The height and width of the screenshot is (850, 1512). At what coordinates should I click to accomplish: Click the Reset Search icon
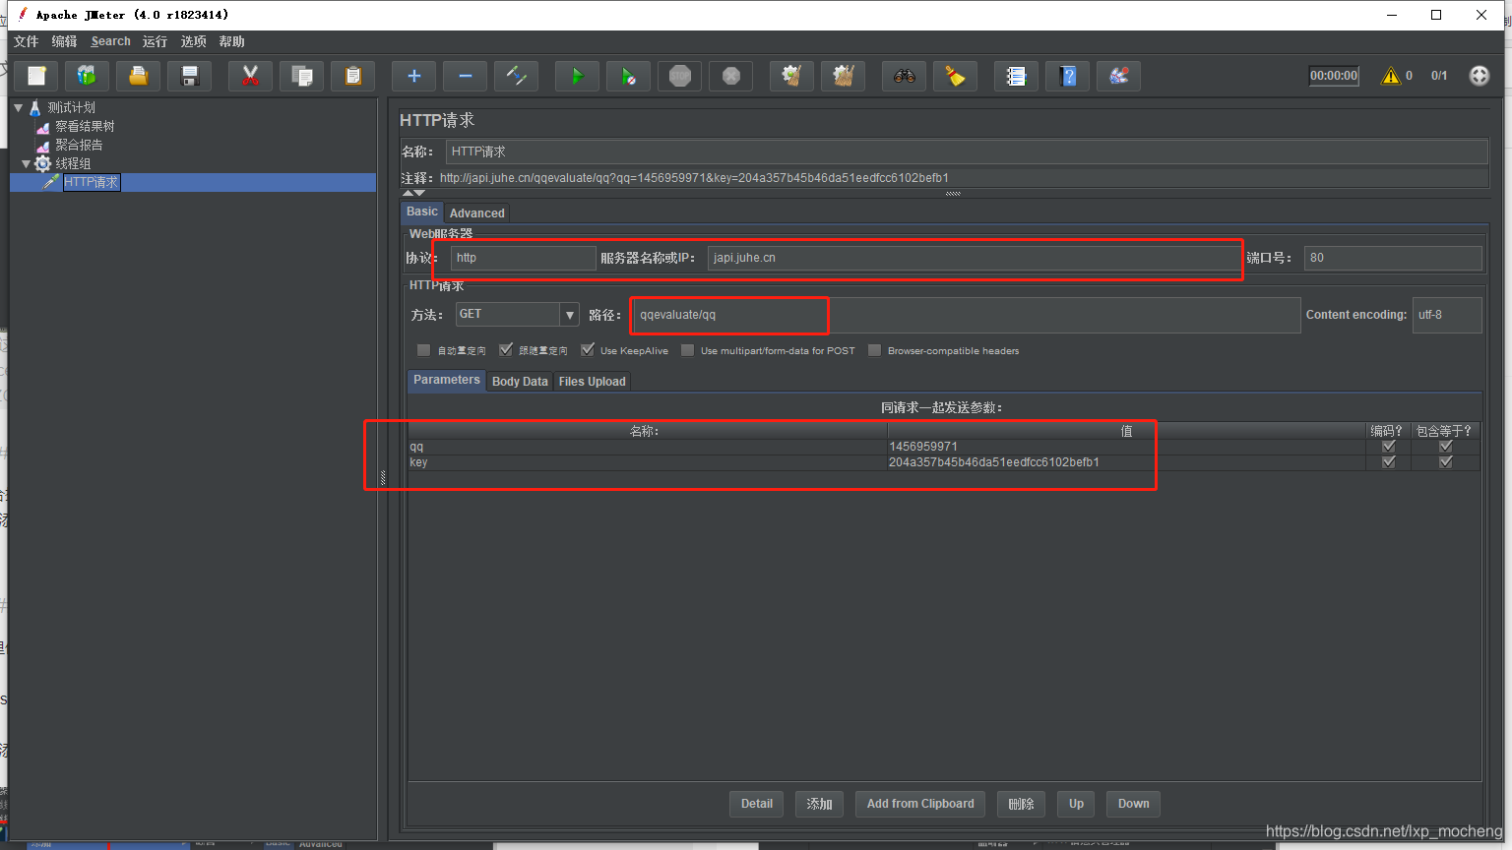955,76
